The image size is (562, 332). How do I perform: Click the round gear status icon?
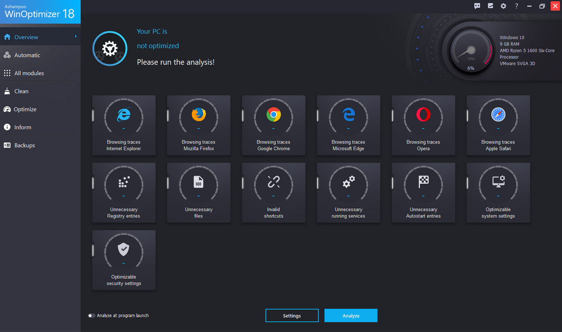[x=110, y=48]
